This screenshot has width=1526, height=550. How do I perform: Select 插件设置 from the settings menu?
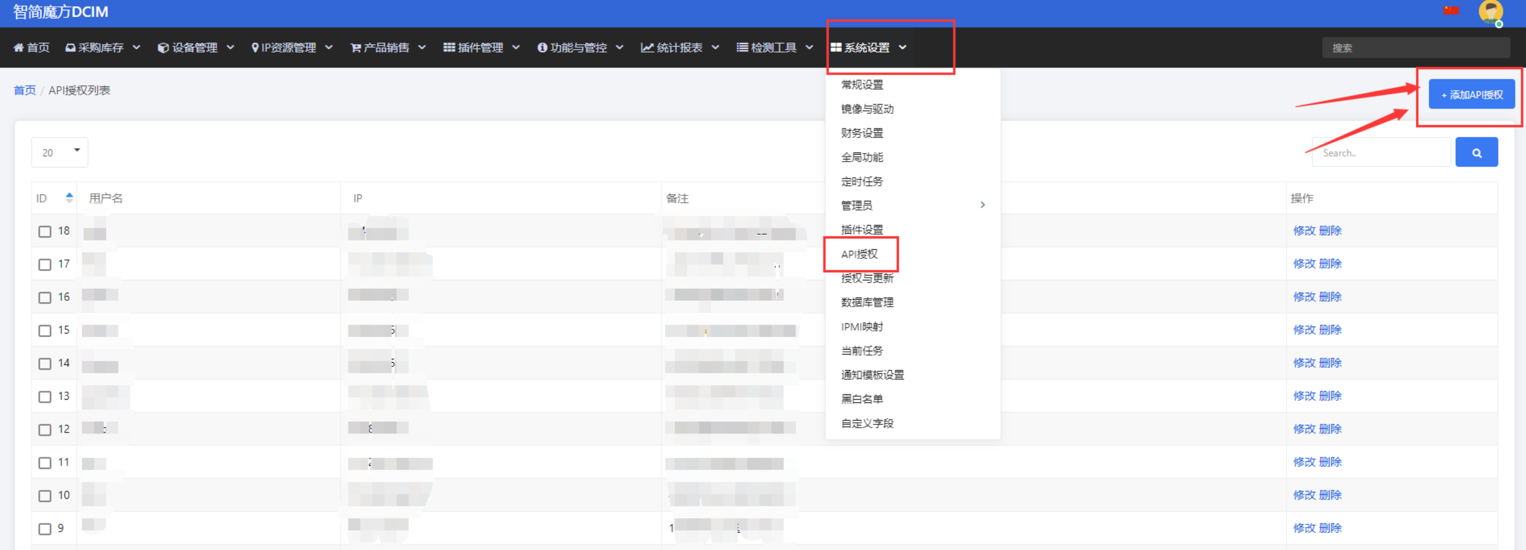click(862, 230)
